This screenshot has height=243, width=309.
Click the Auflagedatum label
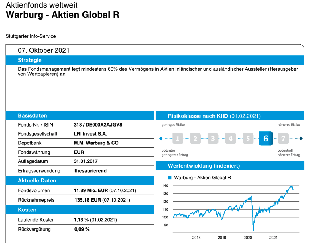pos(33,161)
